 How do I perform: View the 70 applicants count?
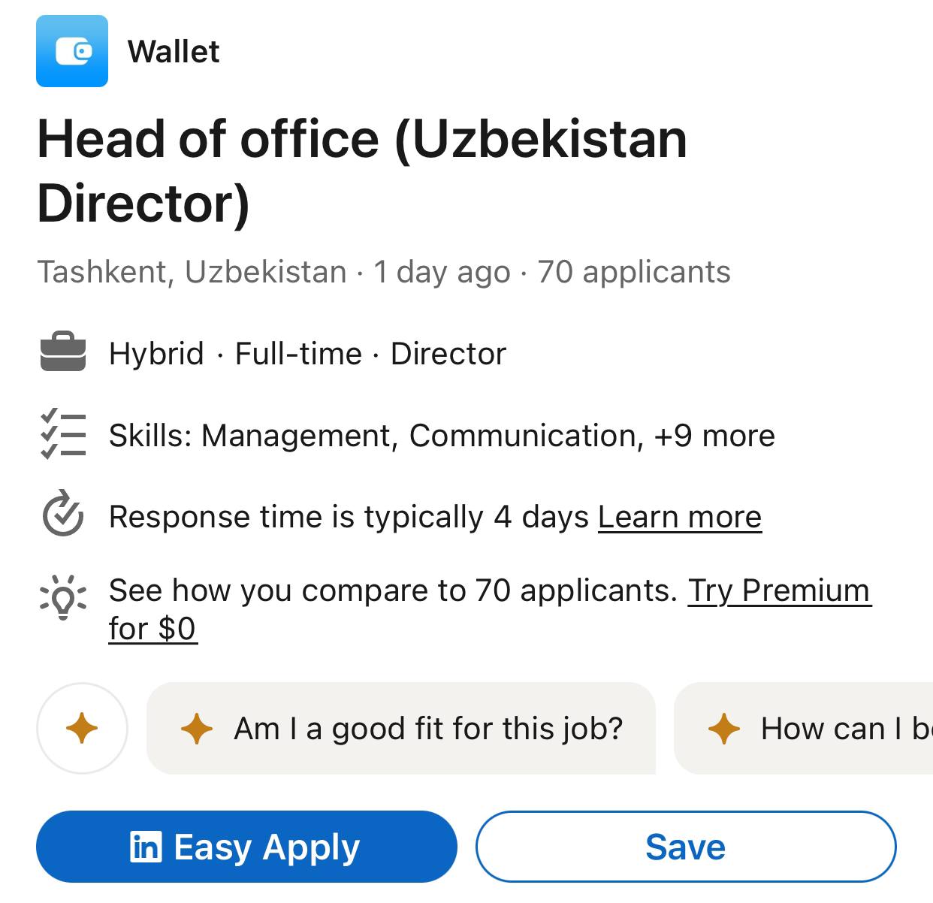(632, 272)
